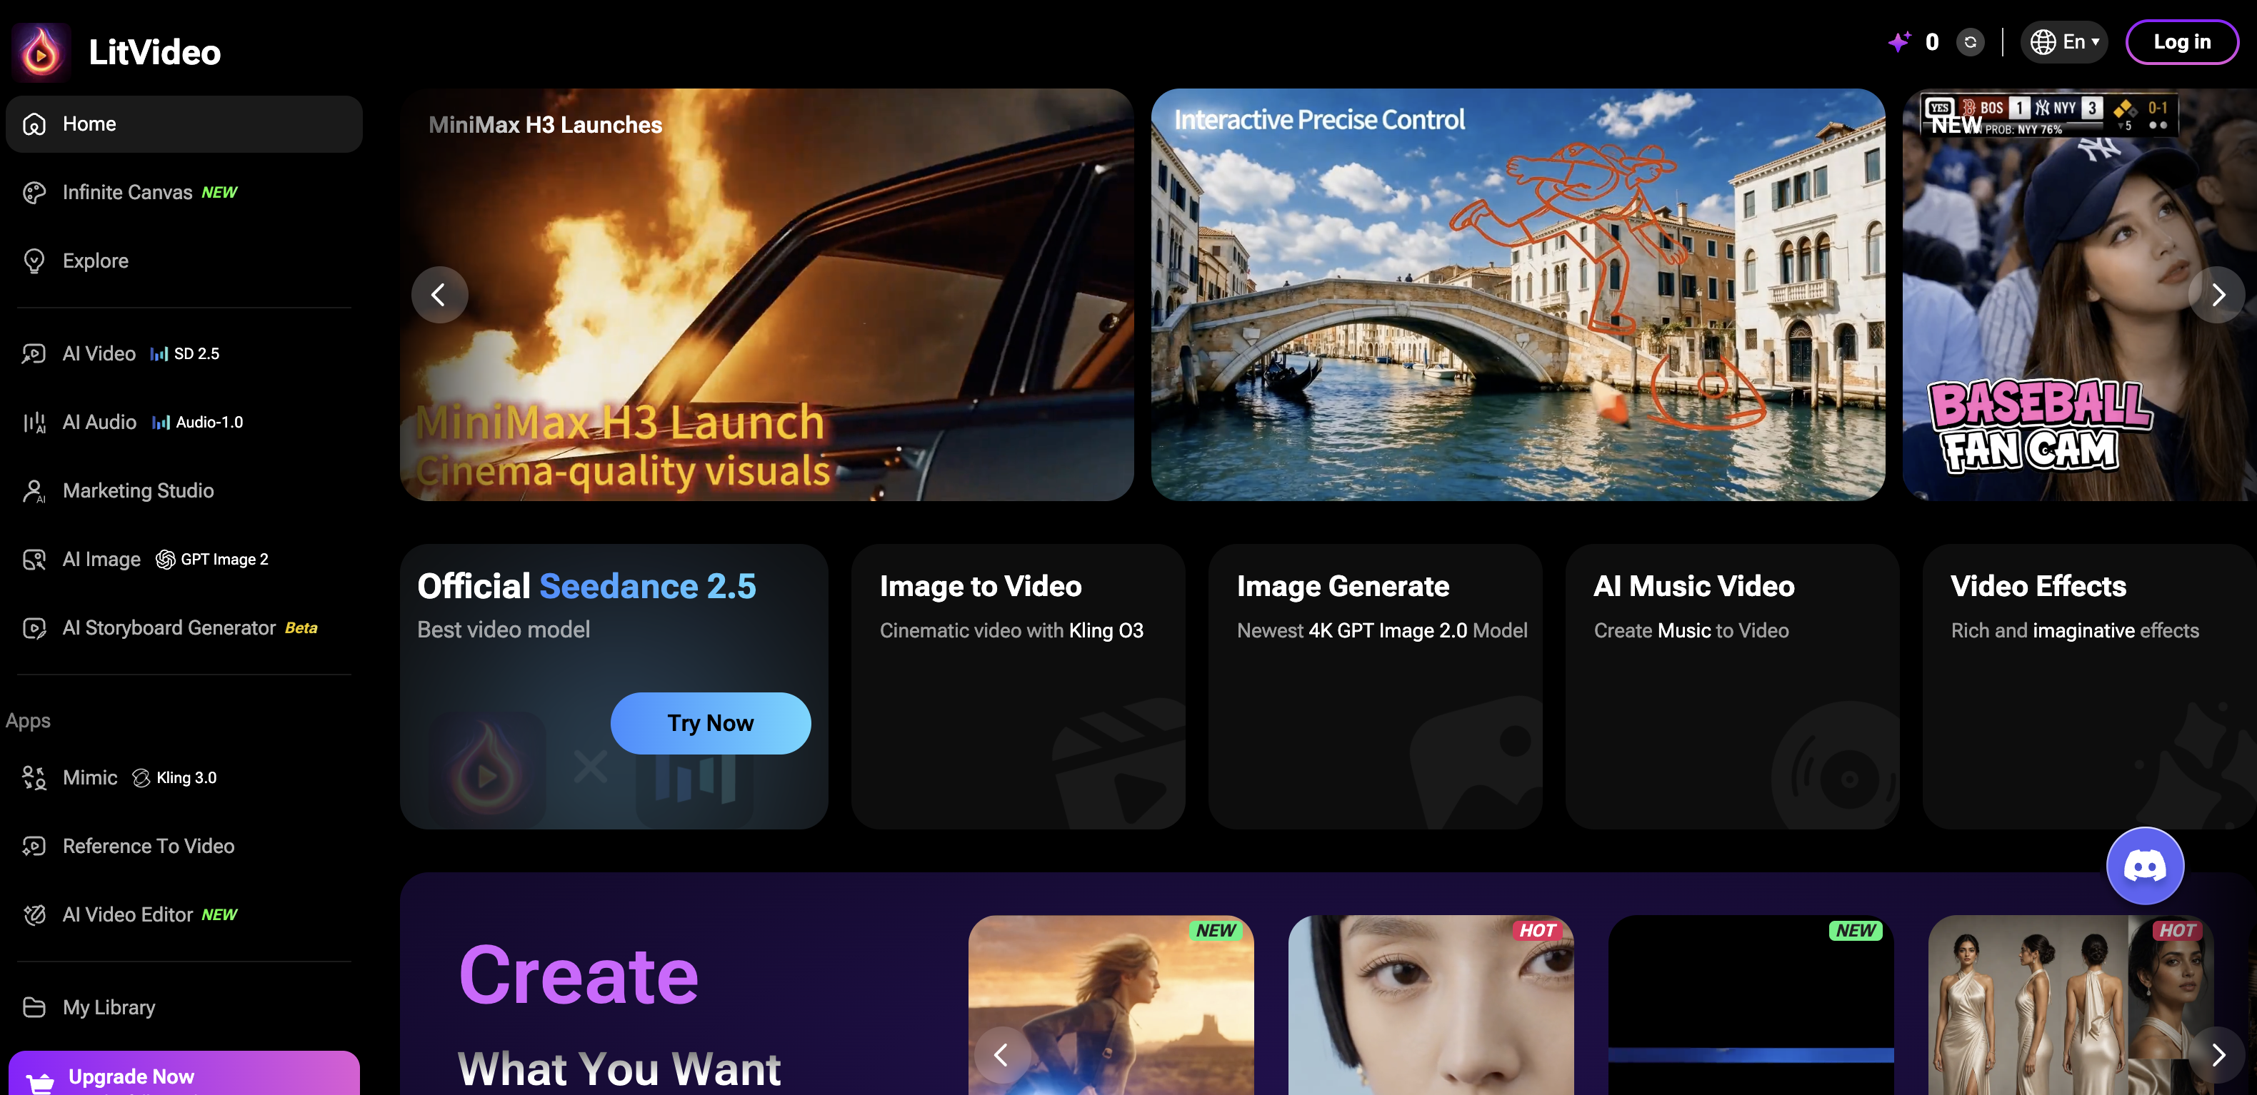Go to next hero banner slide
This screenshot has width=2257, height=1095.
2217,295
